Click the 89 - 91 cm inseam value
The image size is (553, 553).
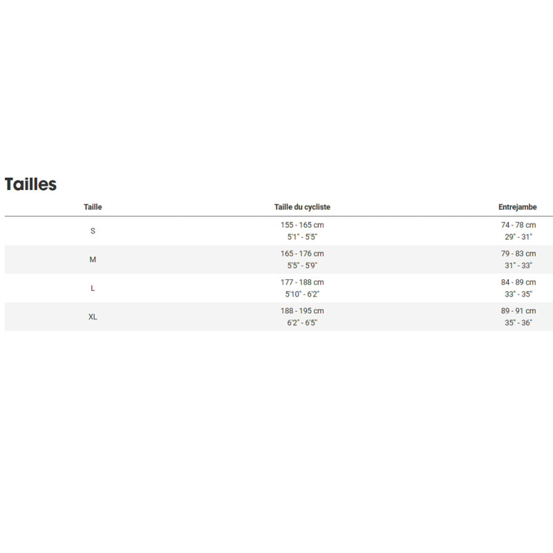518,311
